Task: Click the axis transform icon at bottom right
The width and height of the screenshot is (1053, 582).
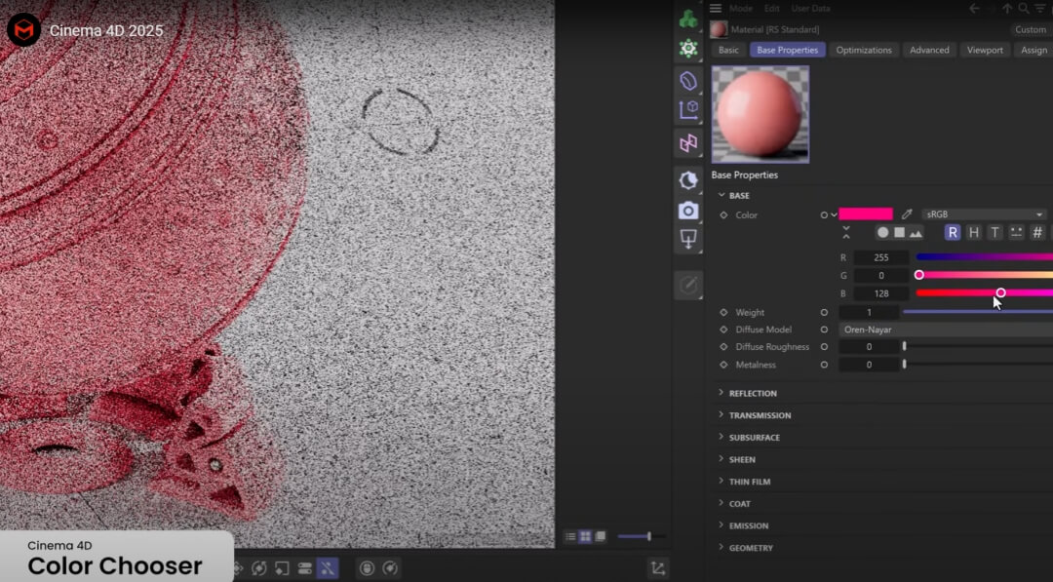Action: click(658, 568)
